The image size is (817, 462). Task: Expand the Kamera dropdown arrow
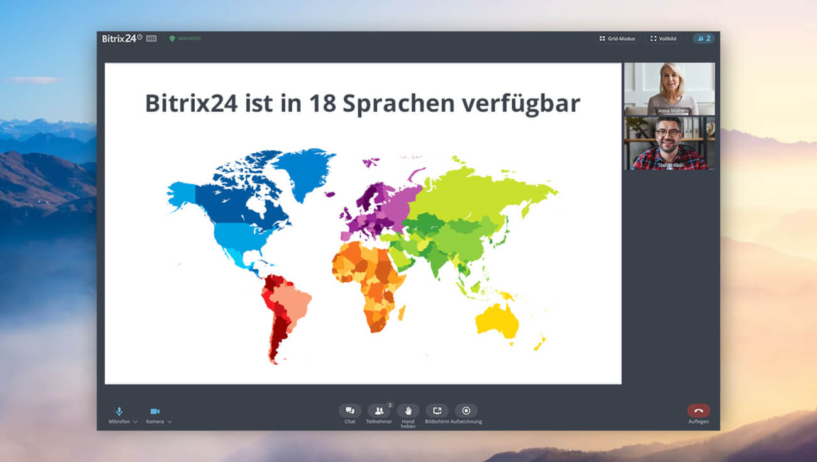point(170,422)
